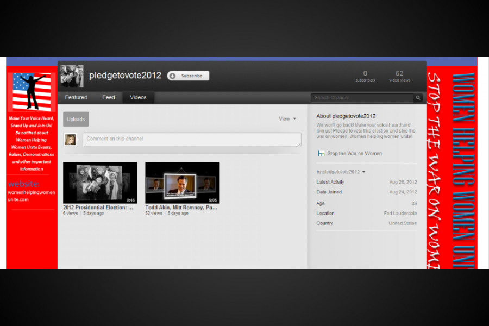Click the 2012 Presidential Election title link
This screenshot has width=489, height=326.
pyautogui.click(x=98, y=208)
